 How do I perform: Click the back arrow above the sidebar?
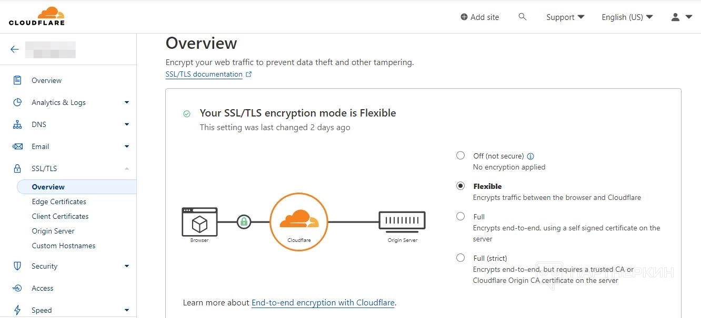click(x=15, y=49)
